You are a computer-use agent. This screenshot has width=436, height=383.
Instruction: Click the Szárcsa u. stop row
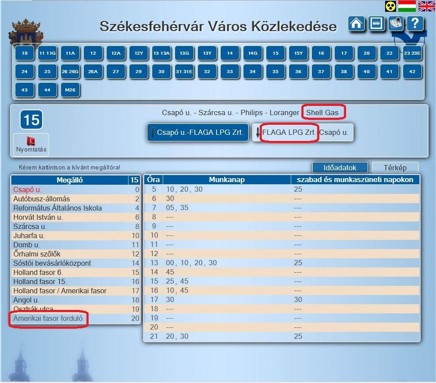coord(76,226)
